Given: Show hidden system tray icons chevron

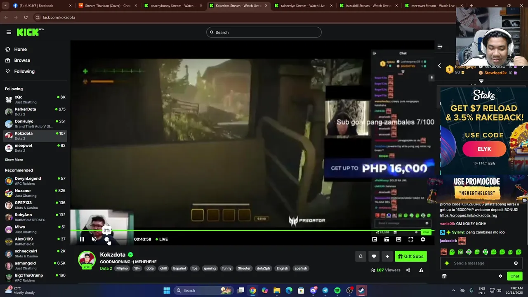Looking at the screenshot, I should click(x=453, y=290).
